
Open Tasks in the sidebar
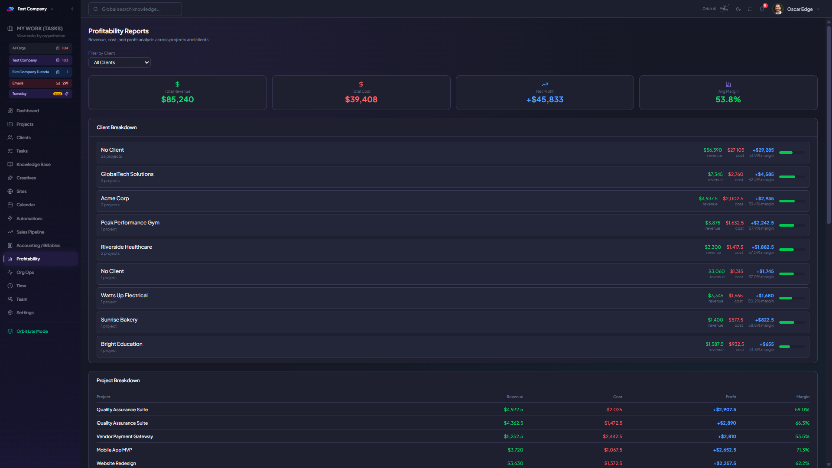click(x=40, y=151)
